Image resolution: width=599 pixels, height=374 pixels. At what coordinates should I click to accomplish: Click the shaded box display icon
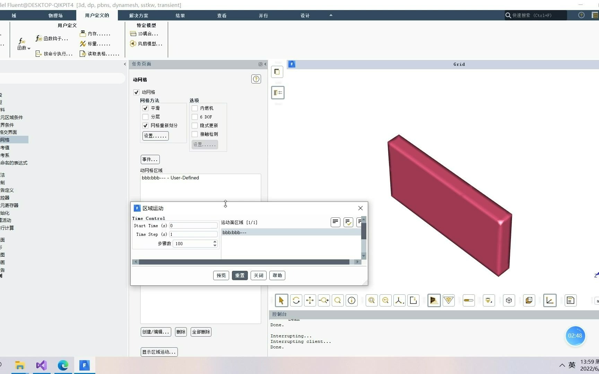point(529,300)
